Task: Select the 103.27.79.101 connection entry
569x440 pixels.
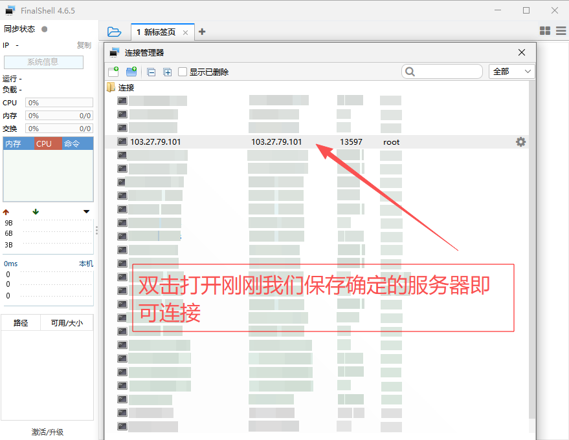Action: (x=155, y=142)
